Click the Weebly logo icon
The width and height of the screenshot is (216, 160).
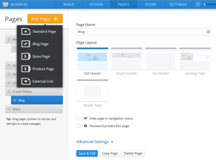coord(5,4)
